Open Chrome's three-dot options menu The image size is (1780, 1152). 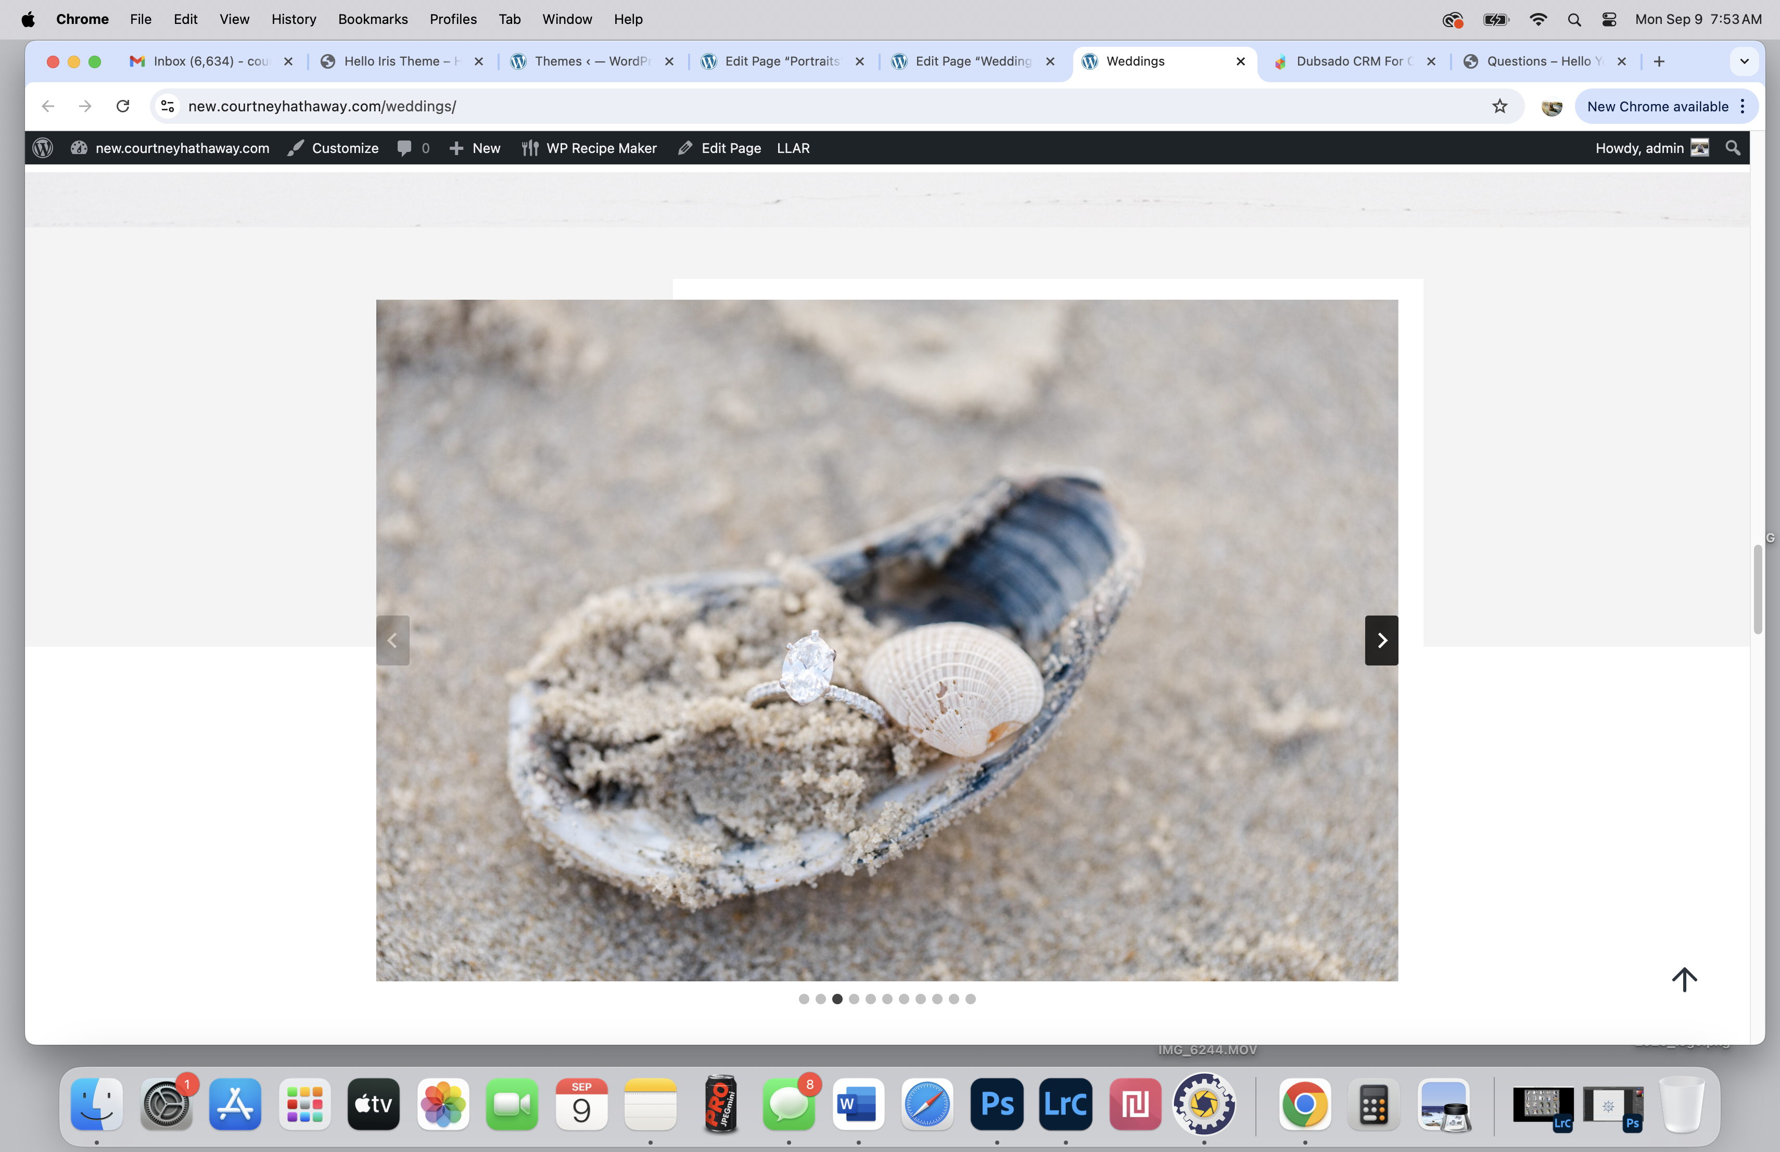[1743, 106]
